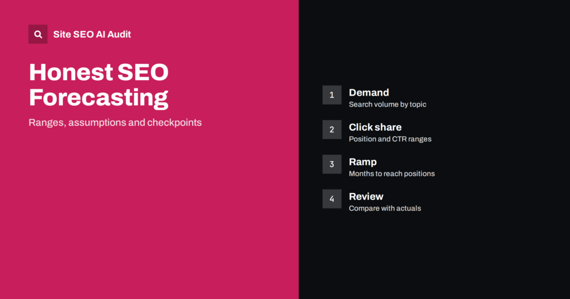Screen dimensions: 570x299
Task: Select the Review step title
Action: pos(366,196)
